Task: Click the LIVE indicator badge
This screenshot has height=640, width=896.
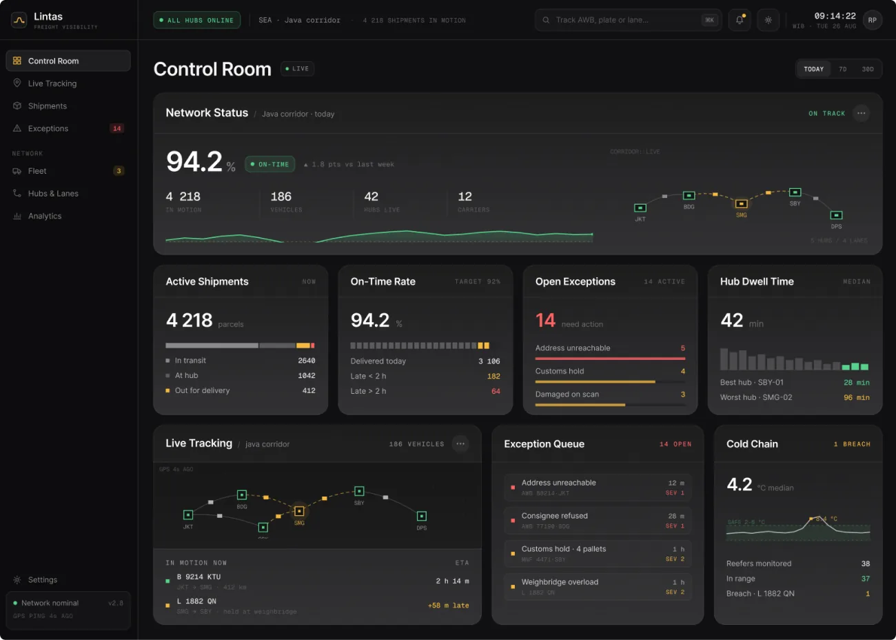Action: (297, 69)
